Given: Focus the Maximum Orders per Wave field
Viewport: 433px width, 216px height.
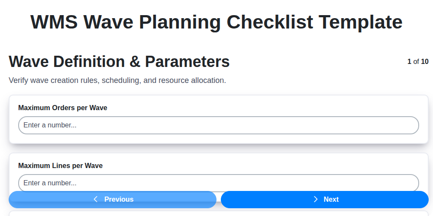Looking at the screenshot, I should [x=218, y=125].
